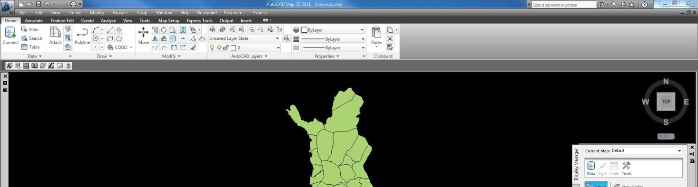Click the TOP face of ViewCube
Image resolution: width=698 pixels, height=187 pixels.
(x=666, y=102)
